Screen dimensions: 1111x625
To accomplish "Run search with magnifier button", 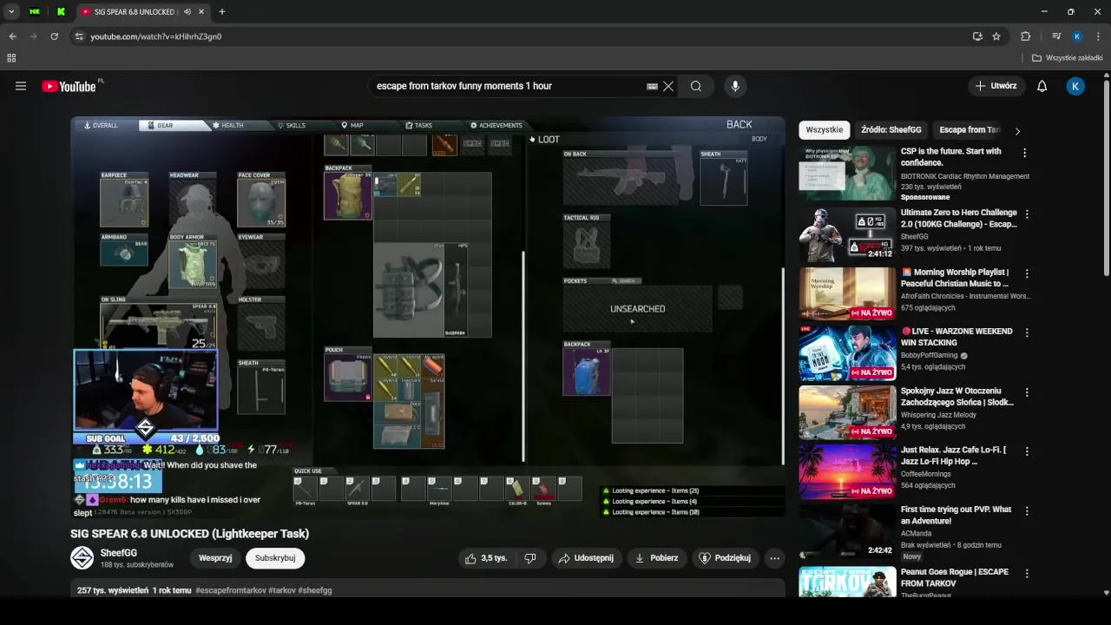I will click(696, 86).
